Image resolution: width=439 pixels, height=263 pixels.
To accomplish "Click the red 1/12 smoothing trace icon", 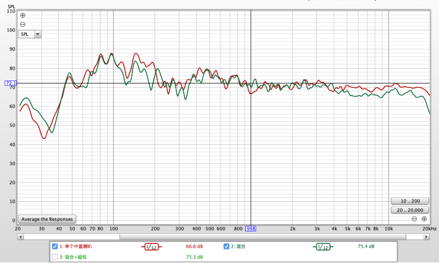I will (x=152, y=246).
